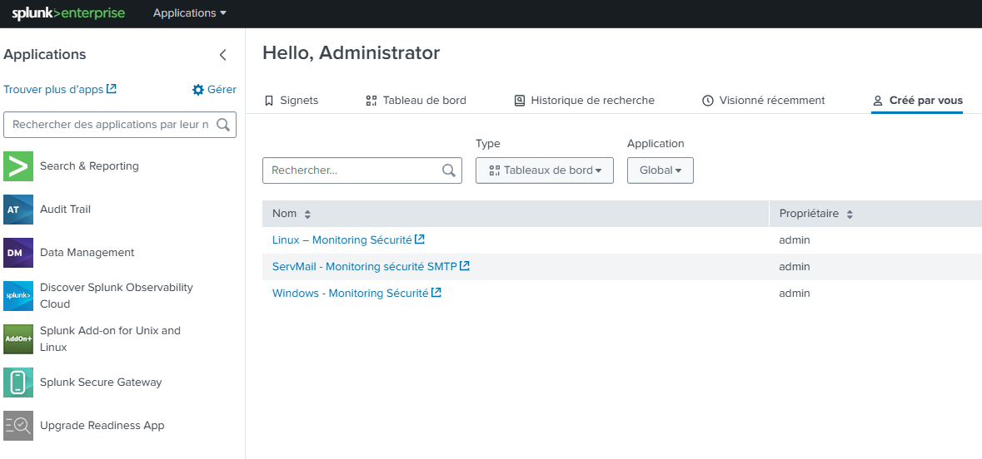Sort by the Nom column

292,214
